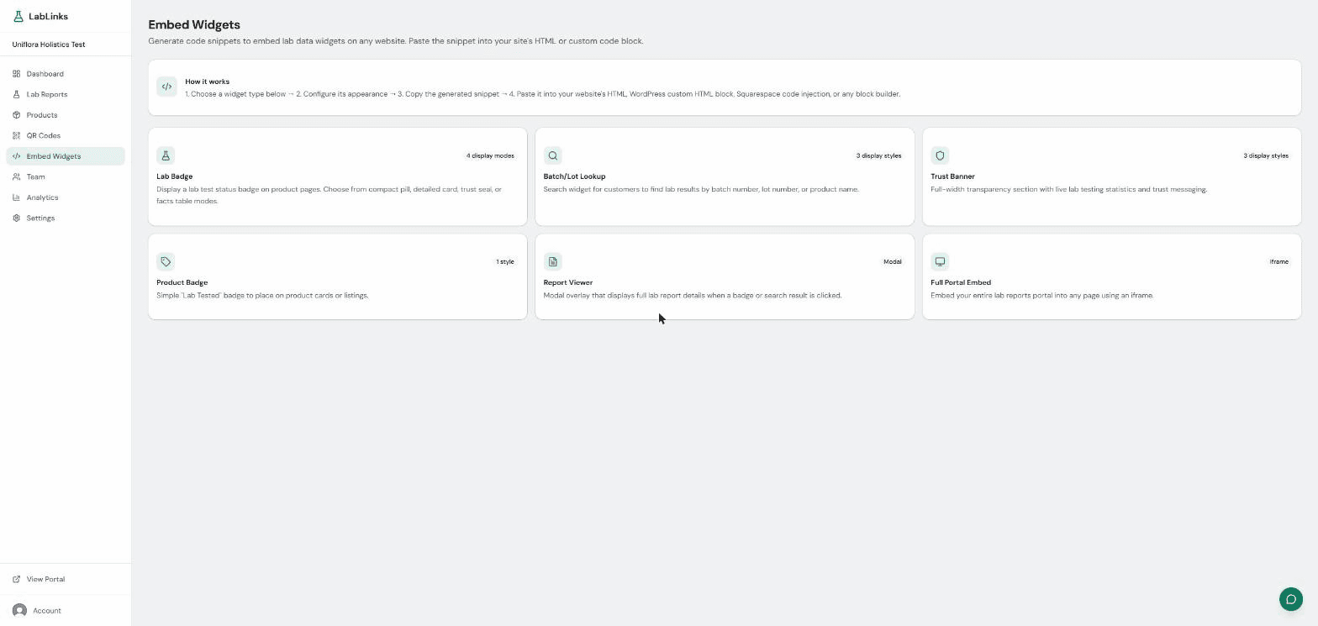
Task: Click the Report Viewer description text
Action: [x=693, y=295]
